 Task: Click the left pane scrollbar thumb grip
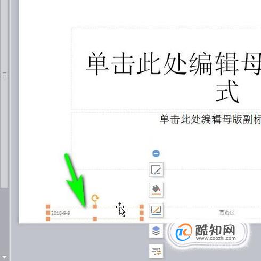tap(5, 75)
